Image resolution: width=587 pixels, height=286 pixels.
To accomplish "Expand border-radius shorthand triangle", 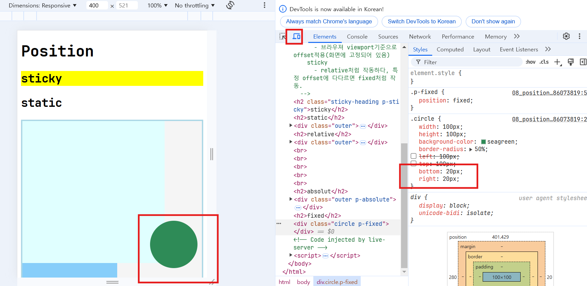I will (470, 149).
